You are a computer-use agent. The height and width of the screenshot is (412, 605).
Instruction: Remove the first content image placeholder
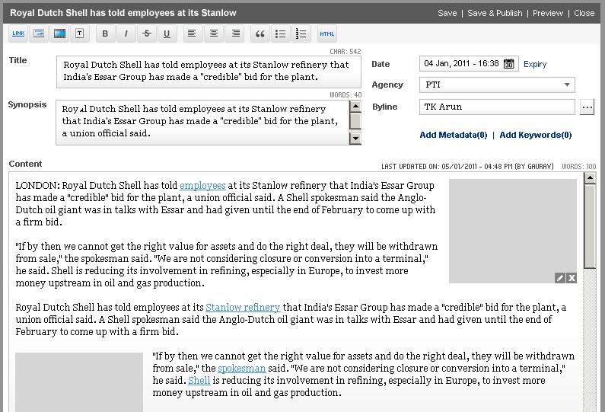tap(572, 278)
